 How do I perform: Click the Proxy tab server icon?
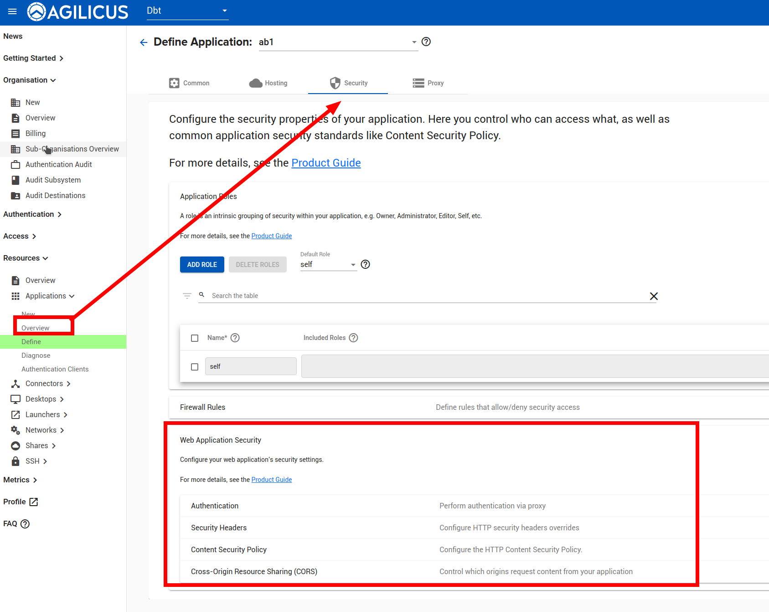[x=418, y=83]
